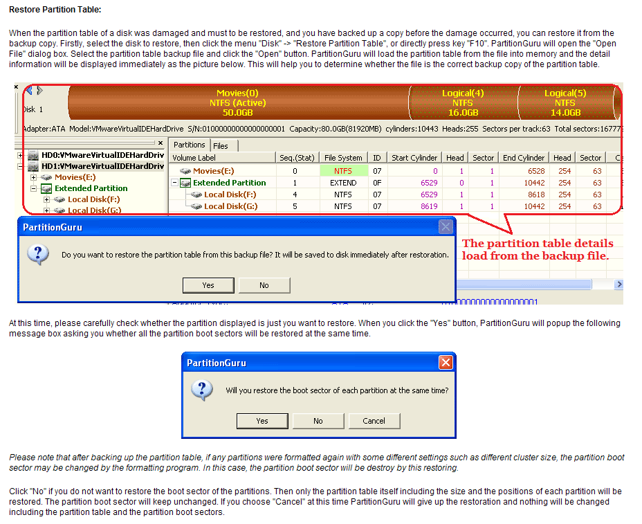Click the End Cylinder column header
The height and width of the screenshot is (524, 642).
[x=523, y=158]
